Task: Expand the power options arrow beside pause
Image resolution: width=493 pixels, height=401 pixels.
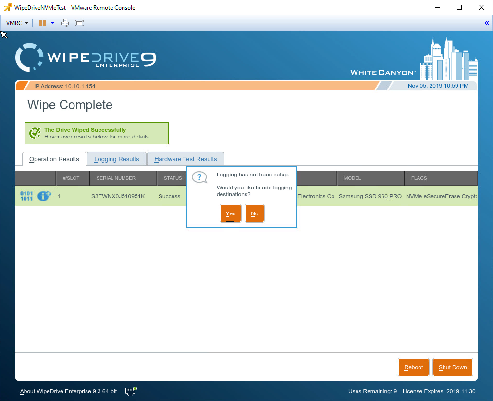Action: pos(52,23)
